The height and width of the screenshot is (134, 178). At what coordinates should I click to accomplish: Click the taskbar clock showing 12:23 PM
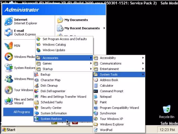pyautogui.click(x=167, y=130)
